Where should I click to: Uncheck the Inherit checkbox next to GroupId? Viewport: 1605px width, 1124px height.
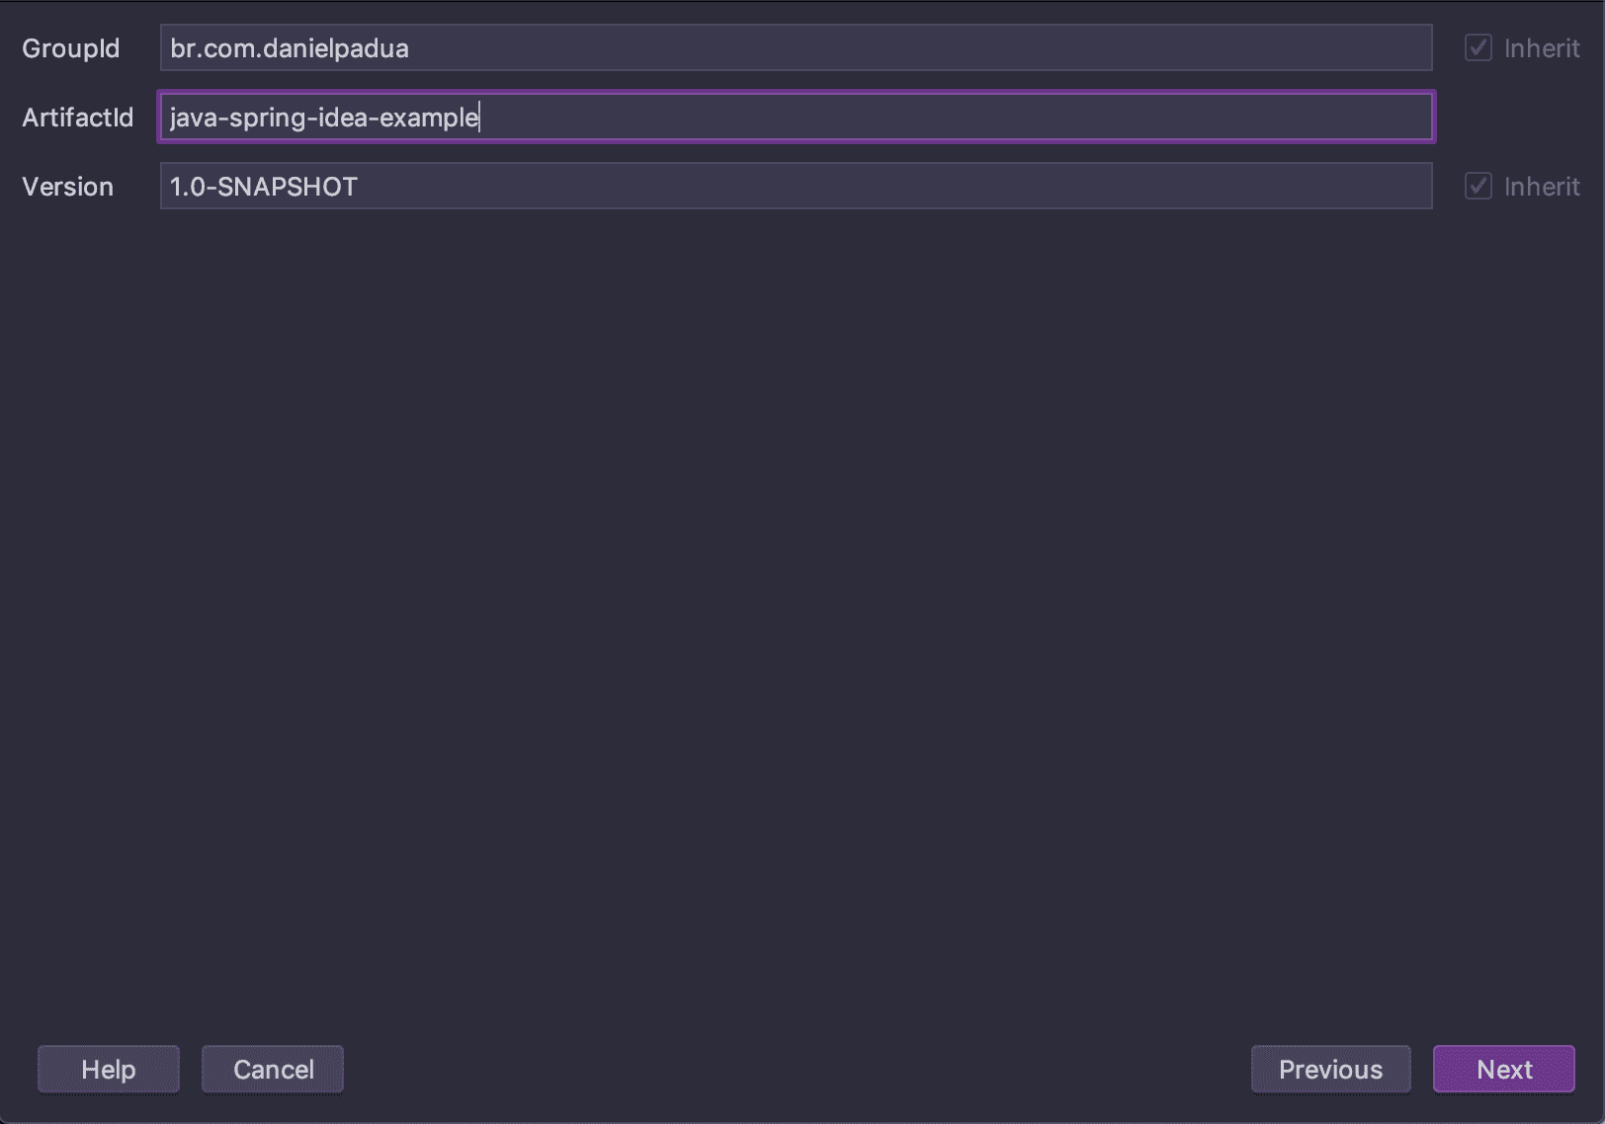[1478, 47]
